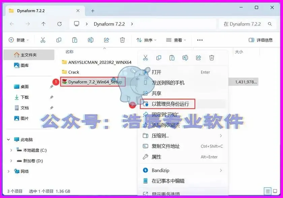Toggle the 详细信息 details pane
The image size is (283, 198).
[x=261, y=40]
